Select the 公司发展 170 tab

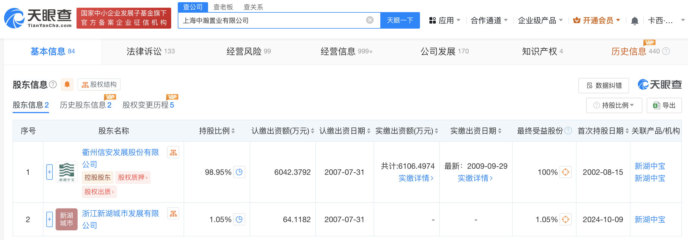[444, 51]
